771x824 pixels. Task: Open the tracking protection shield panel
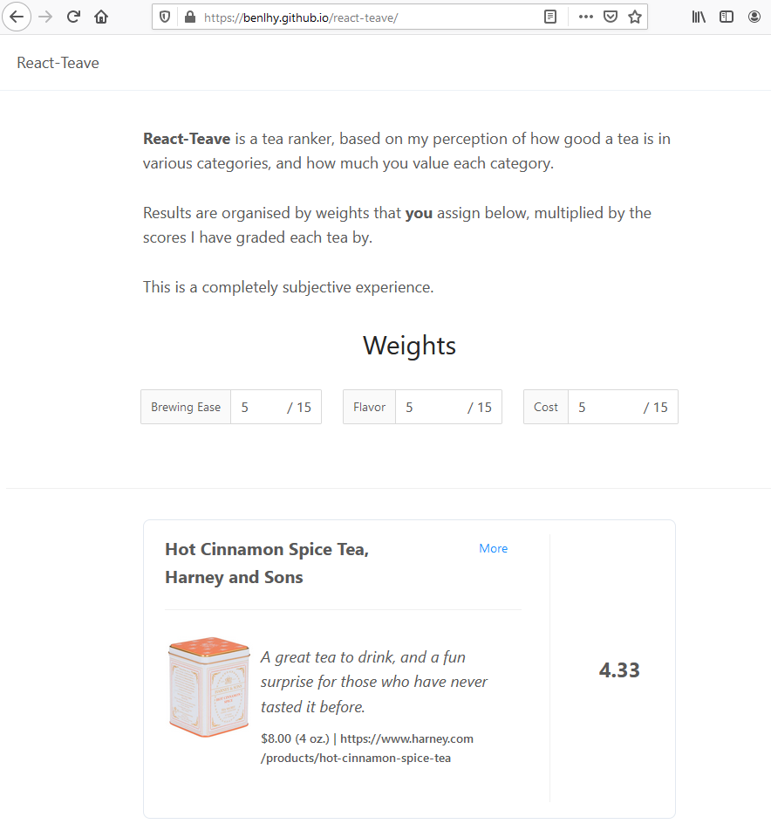[165, 16]
